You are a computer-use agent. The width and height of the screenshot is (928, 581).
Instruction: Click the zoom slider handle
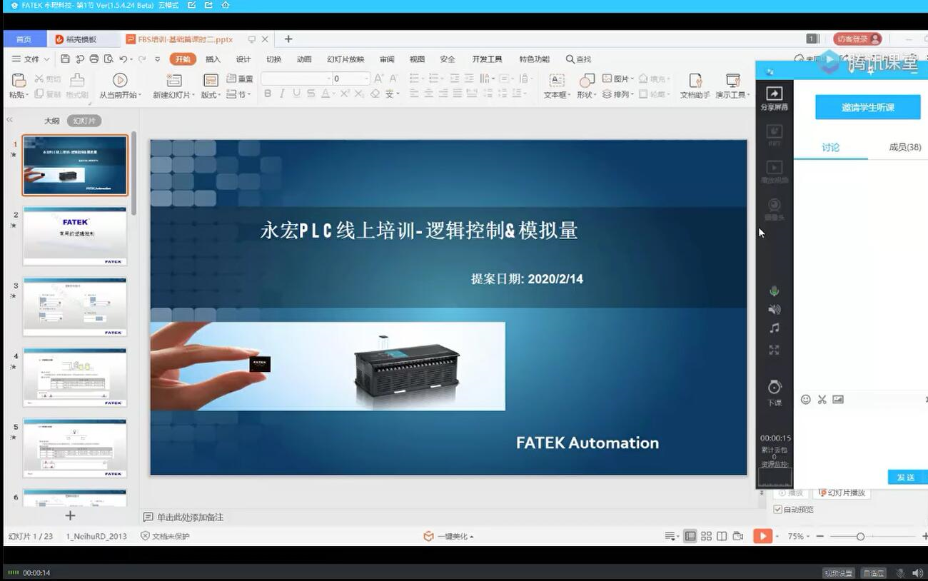point(860,536)
